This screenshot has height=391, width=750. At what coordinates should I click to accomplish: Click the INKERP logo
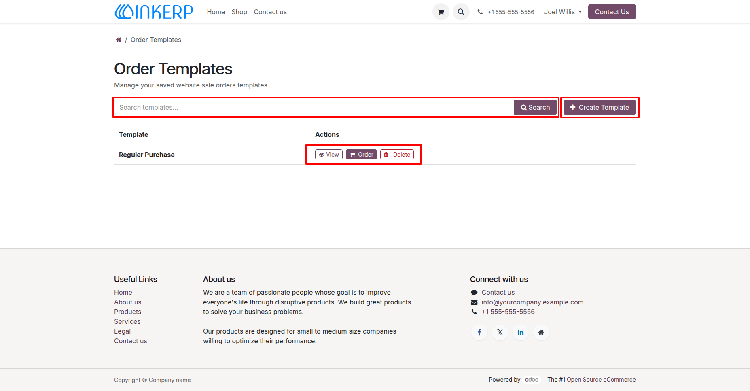(x=154, y=12)
